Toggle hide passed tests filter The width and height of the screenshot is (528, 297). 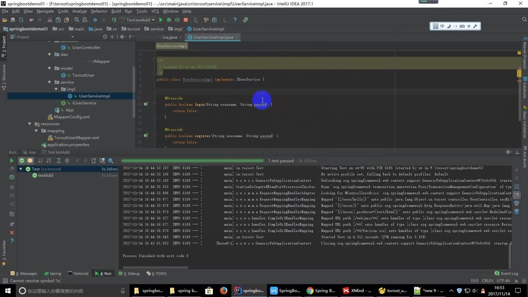(x=21, y=160)
